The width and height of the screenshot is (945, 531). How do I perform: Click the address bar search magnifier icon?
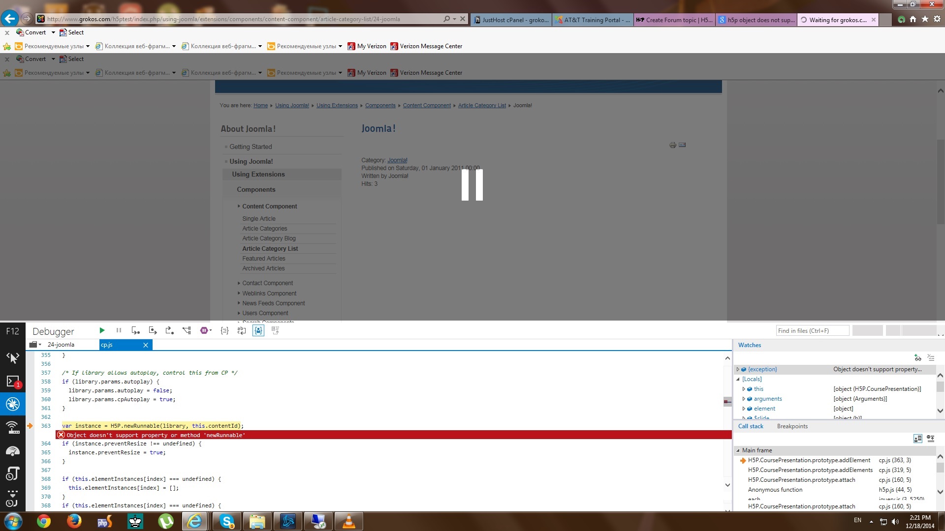click(x=446, y=19)
